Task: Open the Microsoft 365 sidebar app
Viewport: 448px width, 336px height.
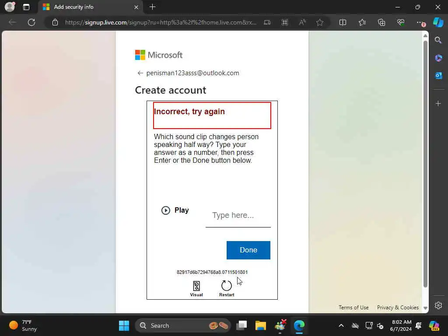Action: 438,58
